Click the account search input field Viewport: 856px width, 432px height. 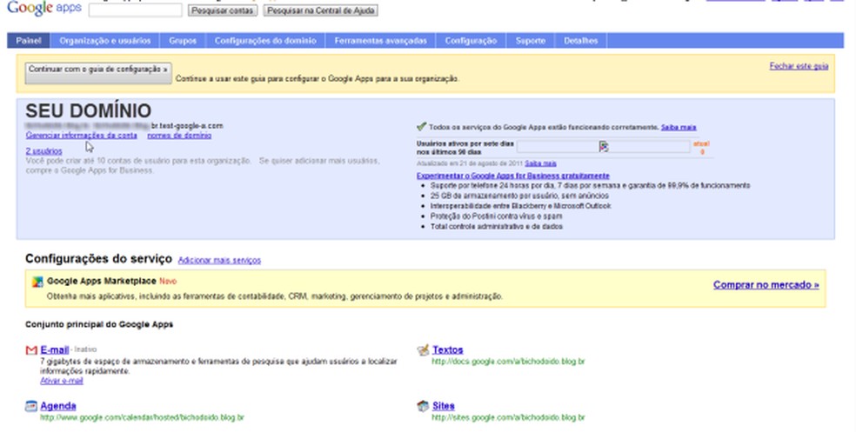[x=136, y=10]
